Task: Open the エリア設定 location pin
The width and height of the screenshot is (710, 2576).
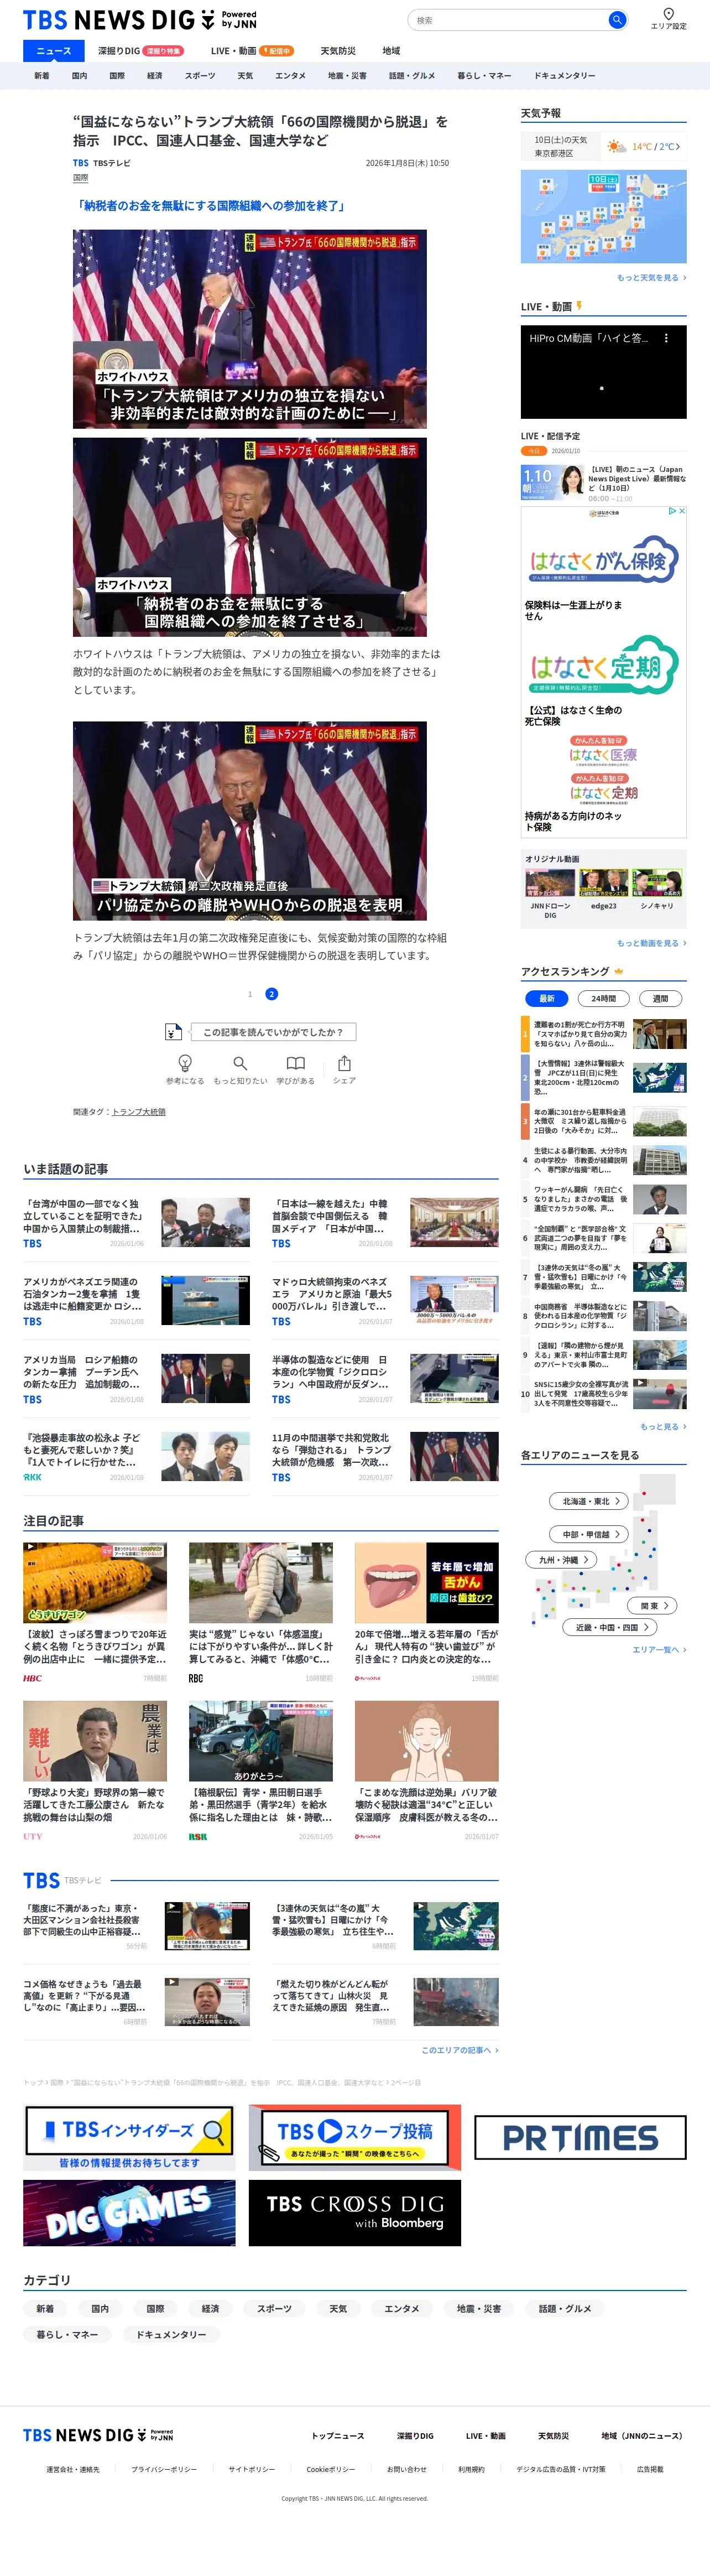Action: point(668,19)
